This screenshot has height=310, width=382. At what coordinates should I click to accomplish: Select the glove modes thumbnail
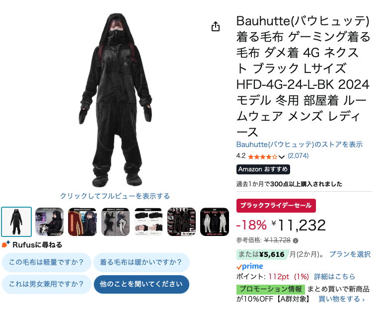tap(149, 222)
